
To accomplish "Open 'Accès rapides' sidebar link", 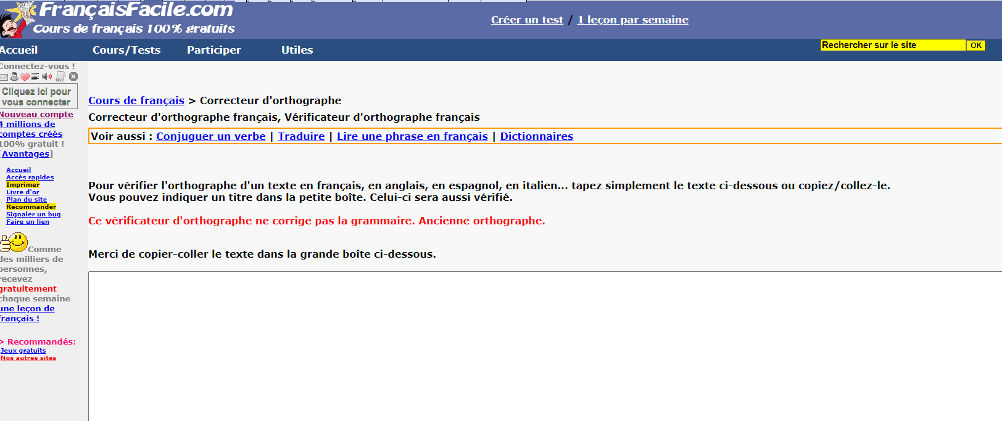I will 30,177.
